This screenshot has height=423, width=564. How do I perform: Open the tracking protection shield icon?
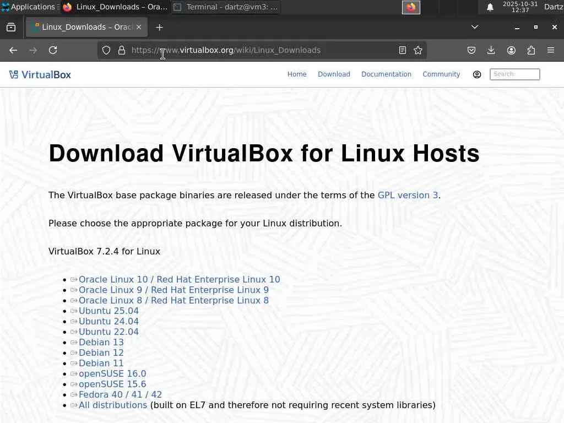106,50
